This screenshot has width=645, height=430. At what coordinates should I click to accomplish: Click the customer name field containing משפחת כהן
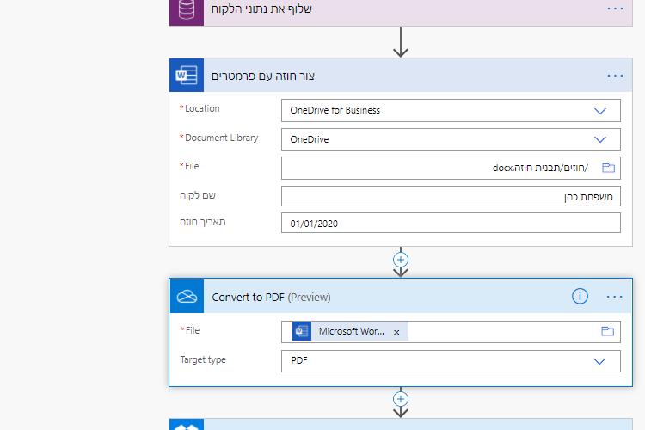[451, 196]
